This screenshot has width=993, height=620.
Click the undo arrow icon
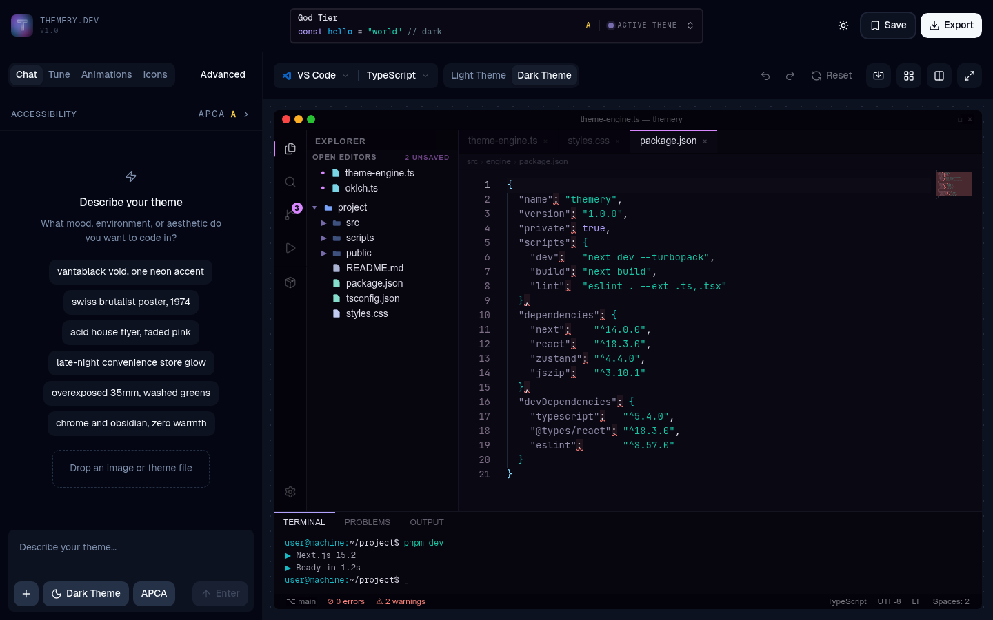(x=765, y=75)
